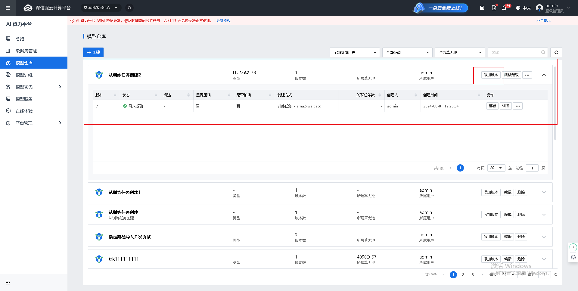Screen dimensions: 578x291
Task: Open the 全部所属用户 filter dropdown
Action: point(355,52)
